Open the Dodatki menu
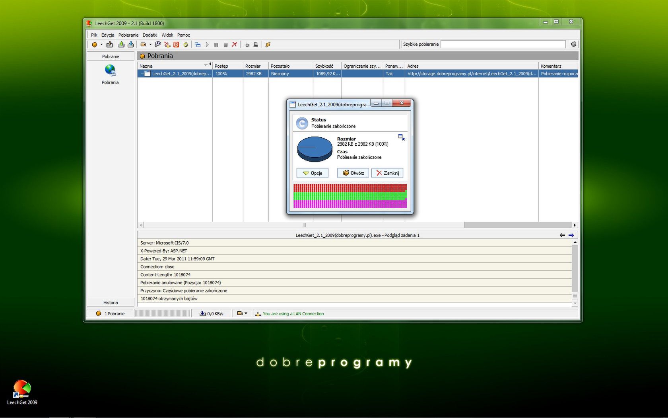The image size is (668, 418). (150, 35)
